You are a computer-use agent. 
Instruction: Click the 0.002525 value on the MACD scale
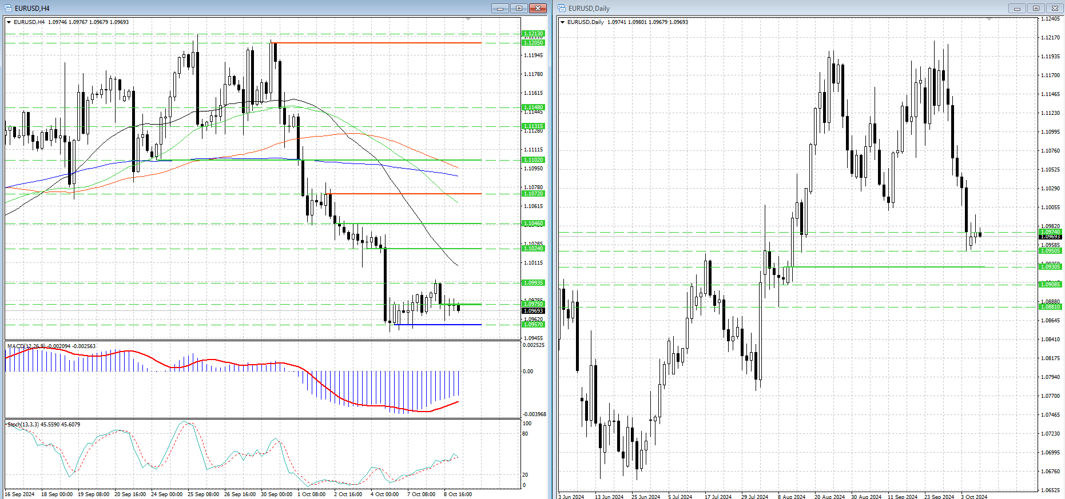click(x=534, y=345)
